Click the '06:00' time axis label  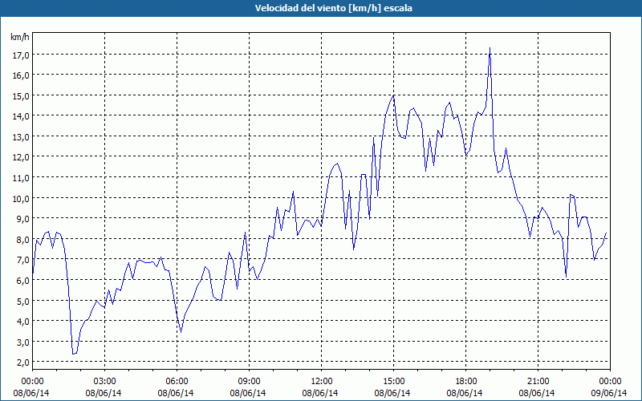(x=177, y=382)
